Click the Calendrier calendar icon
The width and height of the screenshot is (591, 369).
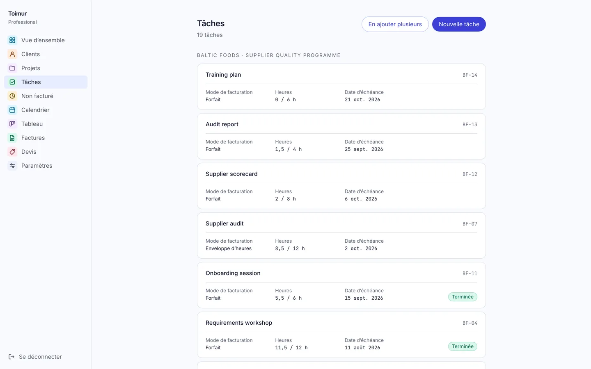[x=12, y=110]
